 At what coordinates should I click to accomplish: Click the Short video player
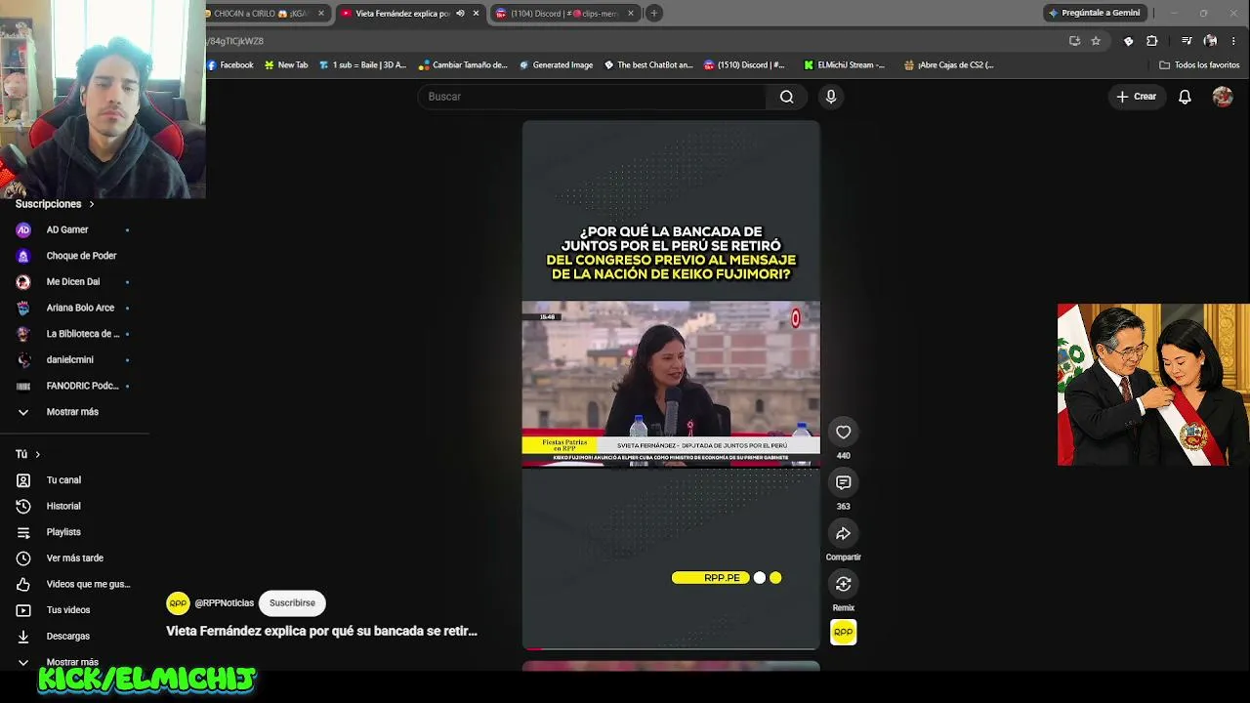[x=671, y=385]
